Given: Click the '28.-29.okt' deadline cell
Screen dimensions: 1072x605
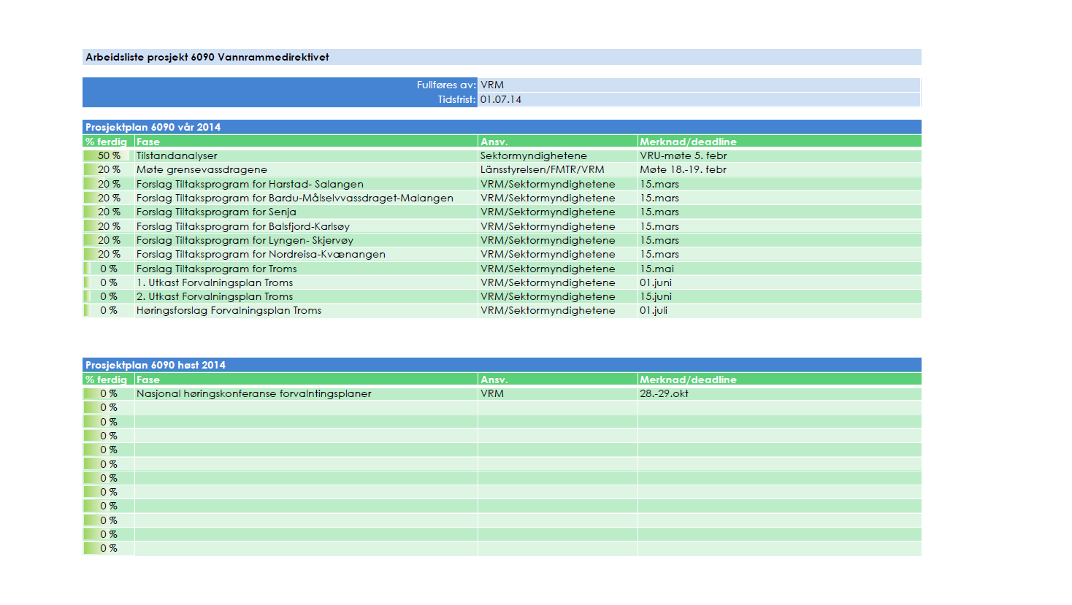Looking at the screenshot, I should click(780, 393).
